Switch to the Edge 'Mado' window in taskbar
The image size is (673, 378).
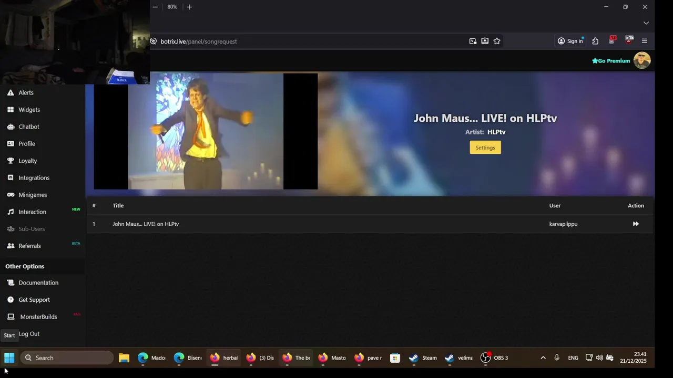[151, 358]
